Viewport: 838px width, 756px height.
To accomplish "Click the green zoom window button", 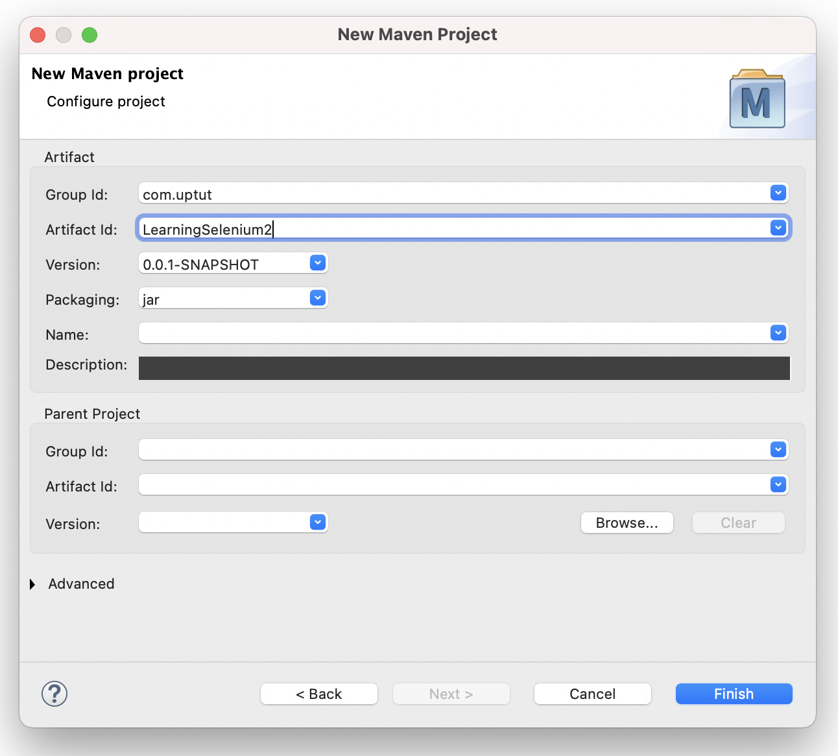I will click(x=90, y=35).
